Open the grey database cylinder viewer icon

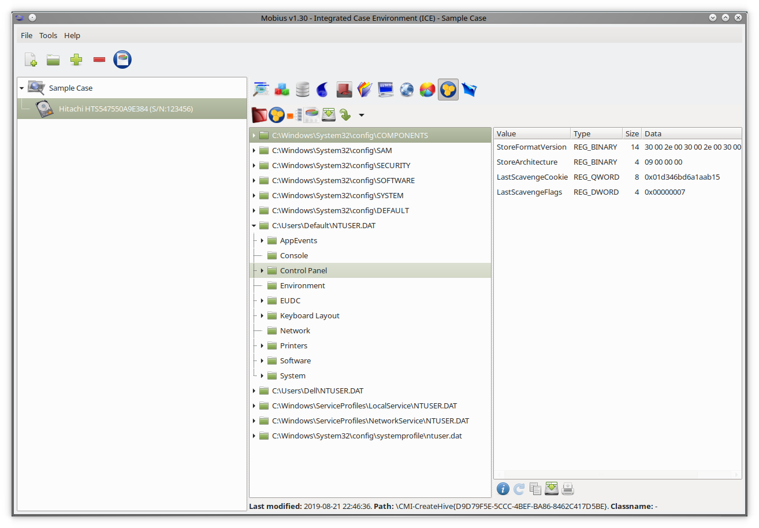click(x=302, y=90)
